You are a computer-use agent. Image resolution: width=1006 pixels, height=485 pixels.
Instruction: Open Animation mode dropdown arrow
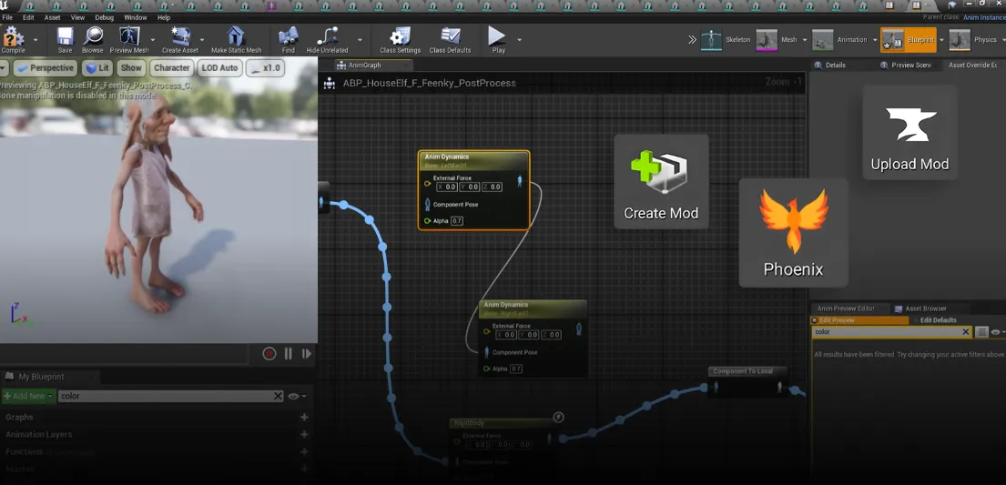click(x=873, y=40)
